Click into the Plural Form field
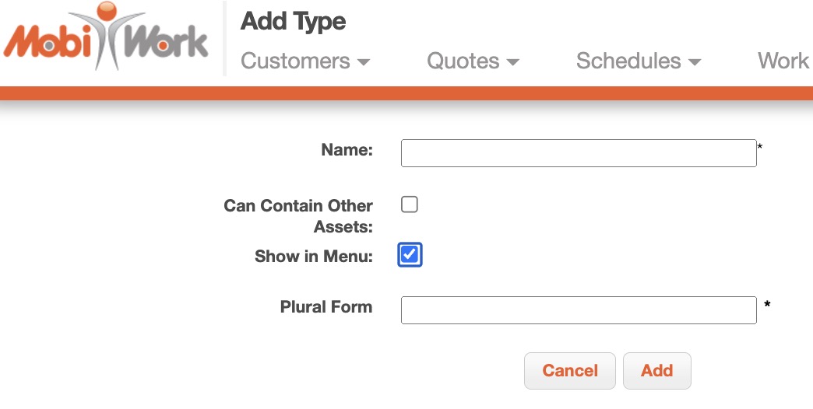The width and height of the screenshot is (813, 409). coord(578,309)
